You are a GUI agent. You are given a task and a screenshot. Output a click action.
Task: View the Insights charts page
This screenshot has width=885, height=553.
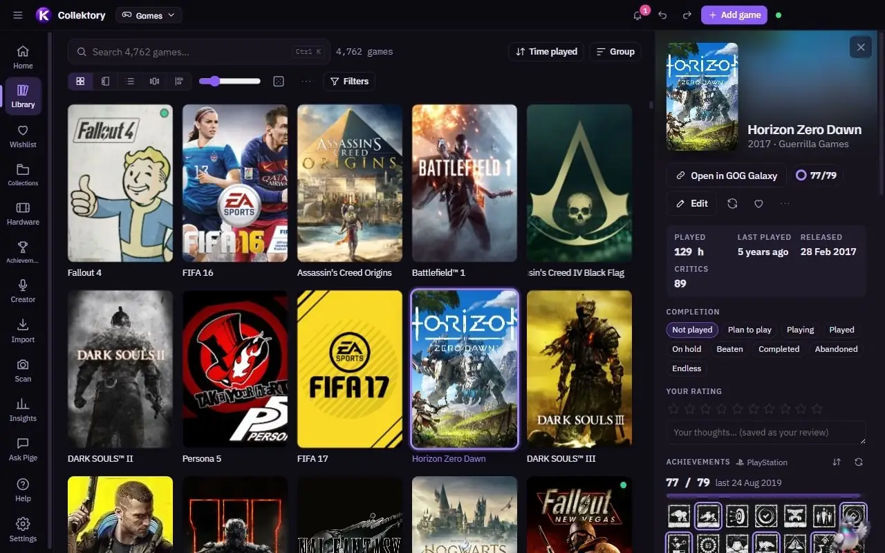click(x=23, y=410)
